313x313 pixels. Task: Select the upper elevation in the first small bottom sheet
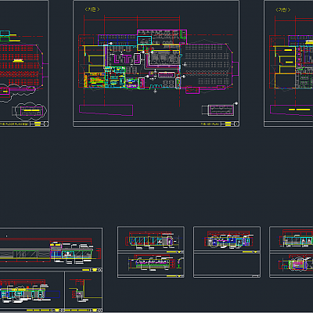click(152, 239)
